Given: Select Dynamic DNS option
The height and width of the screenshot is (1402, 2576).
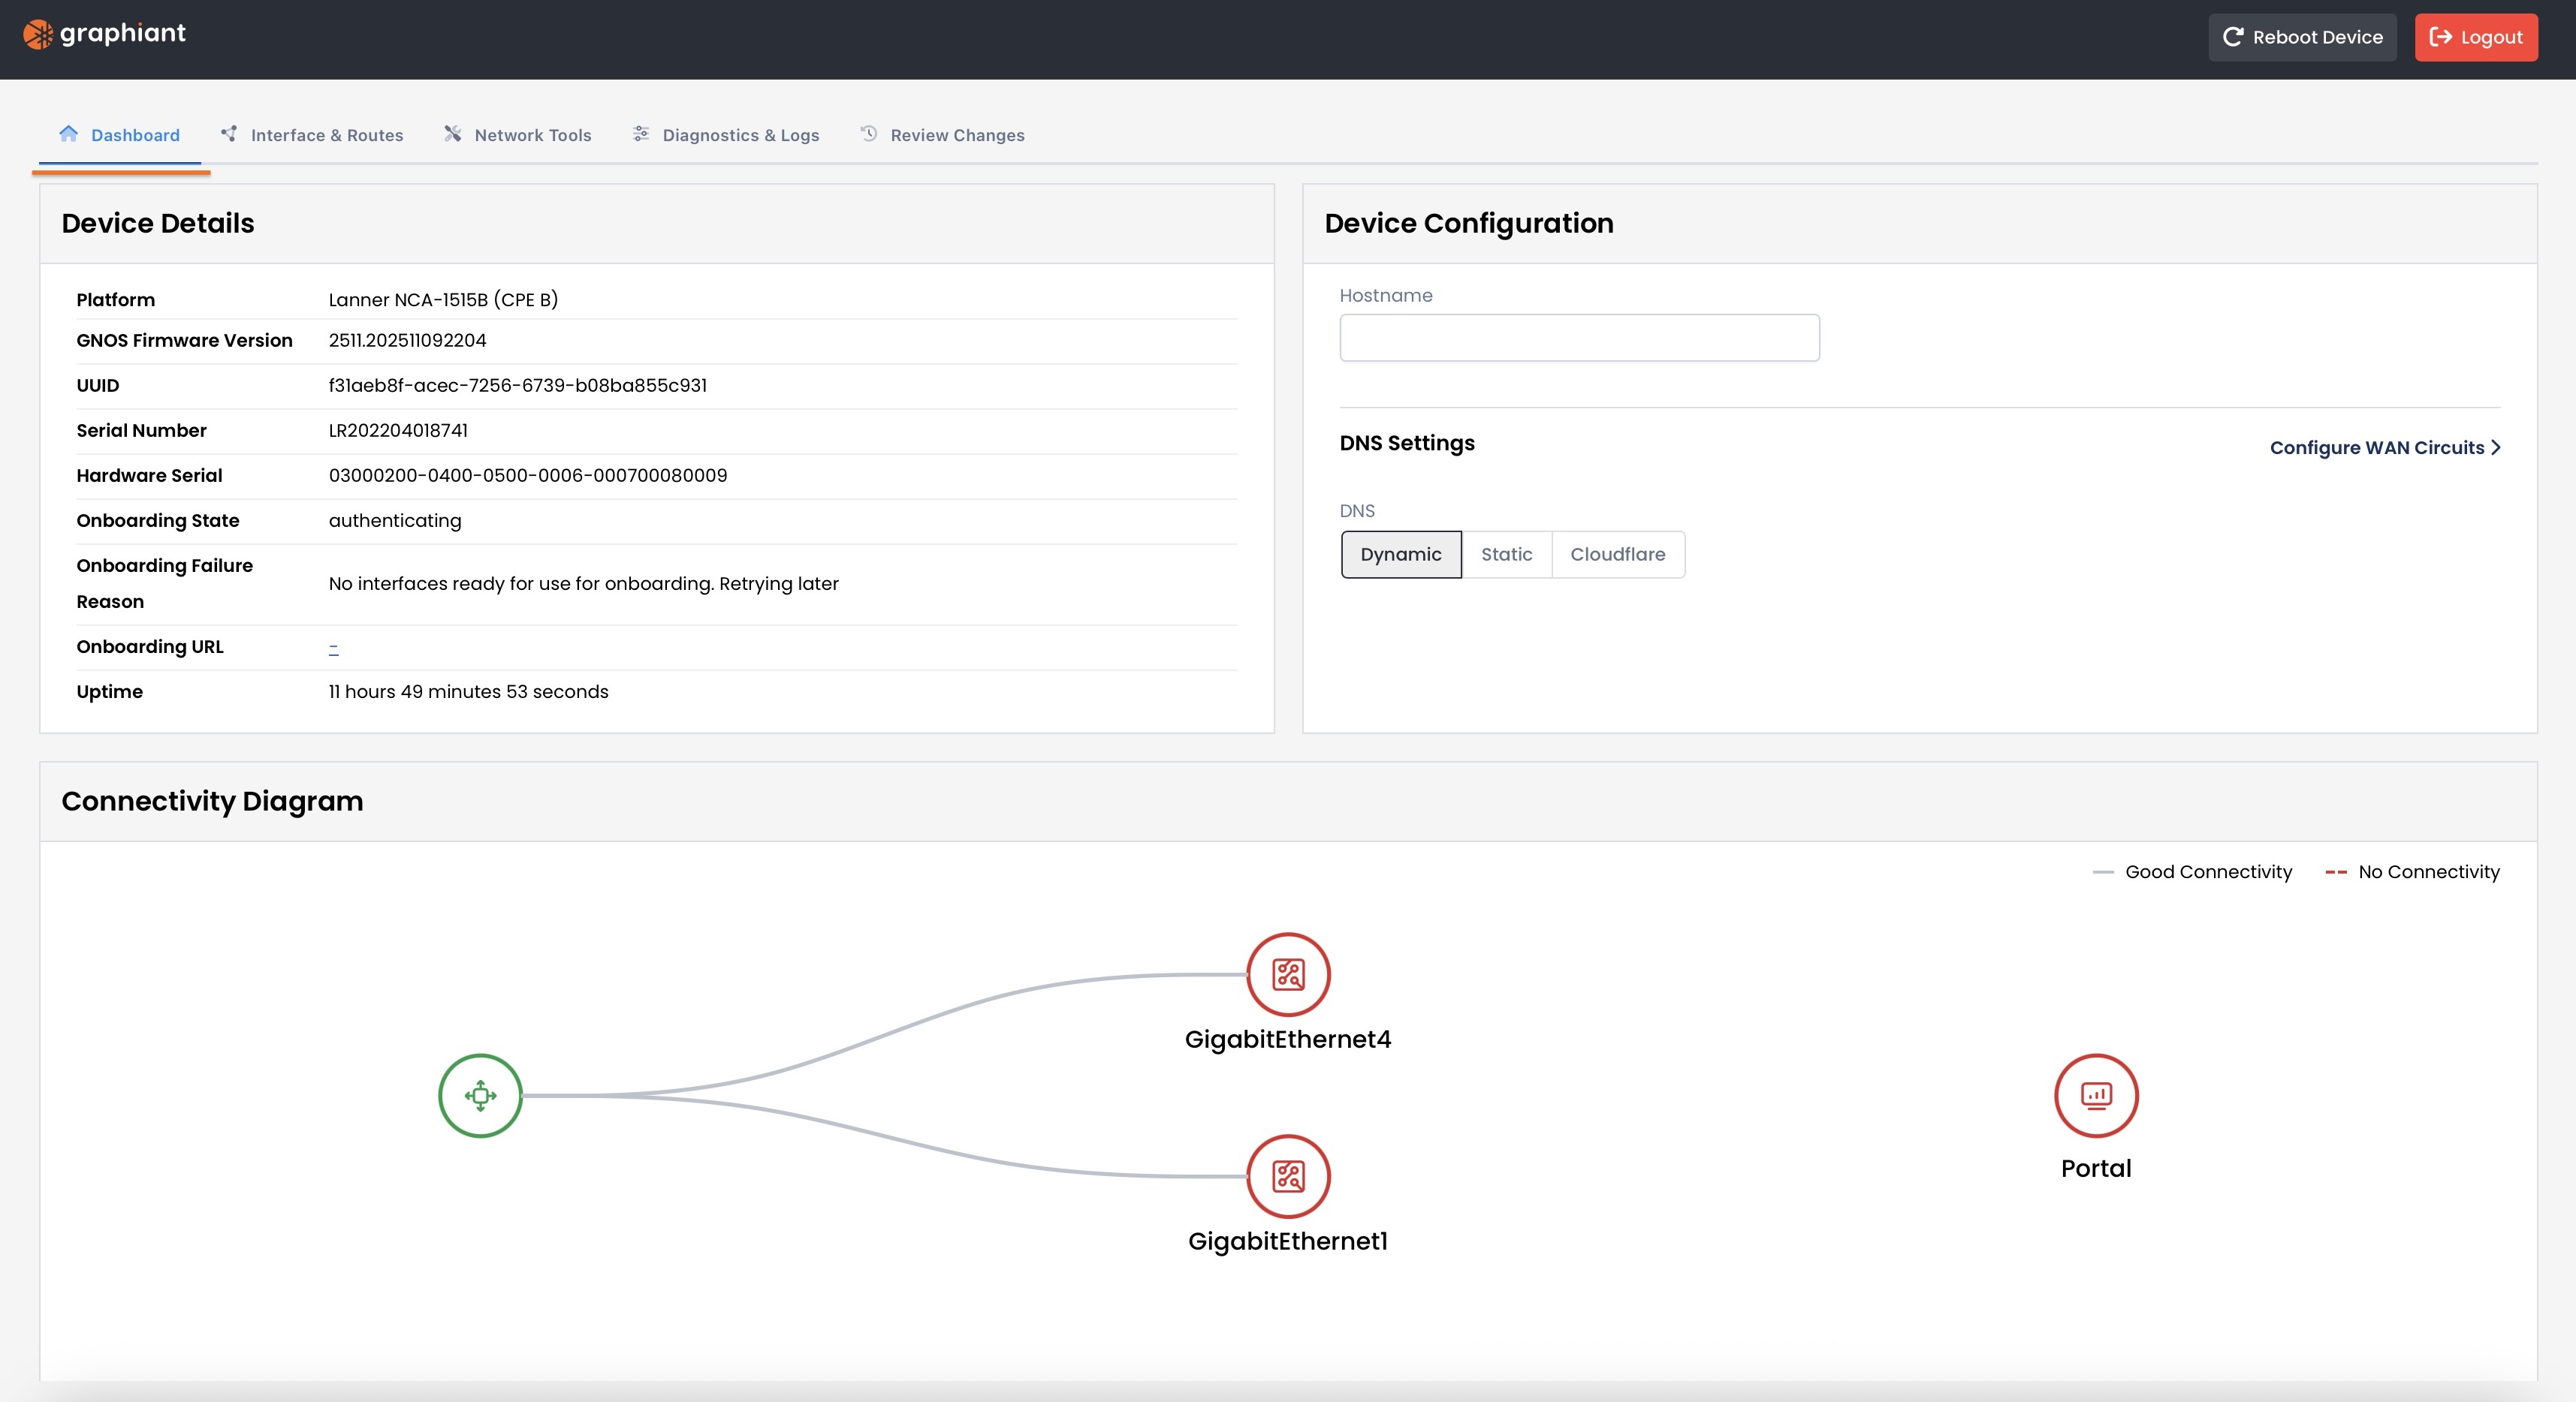Looking at the screenshot, I should (1401, 555).
